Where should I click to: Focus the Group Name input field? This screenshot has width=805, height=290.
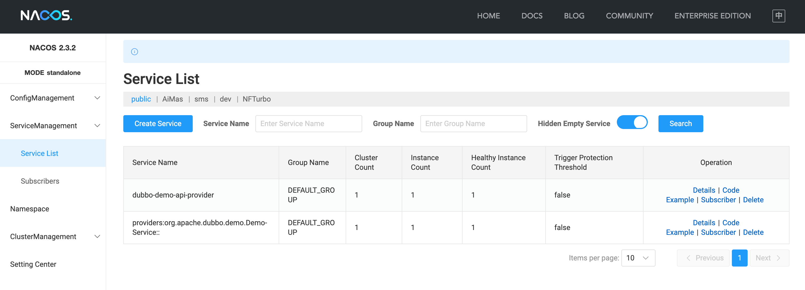[473, 124]
